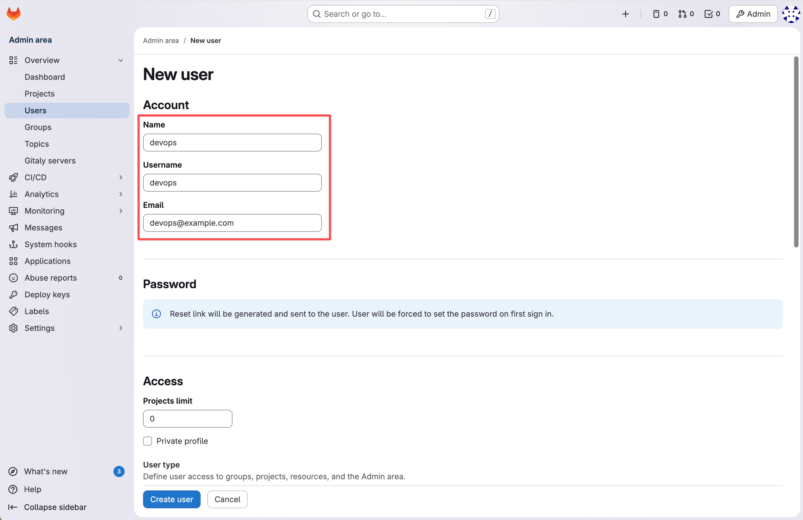Open Gitaly servers page
The width and height of the screenshot is (803, 520).
point(50,161)
